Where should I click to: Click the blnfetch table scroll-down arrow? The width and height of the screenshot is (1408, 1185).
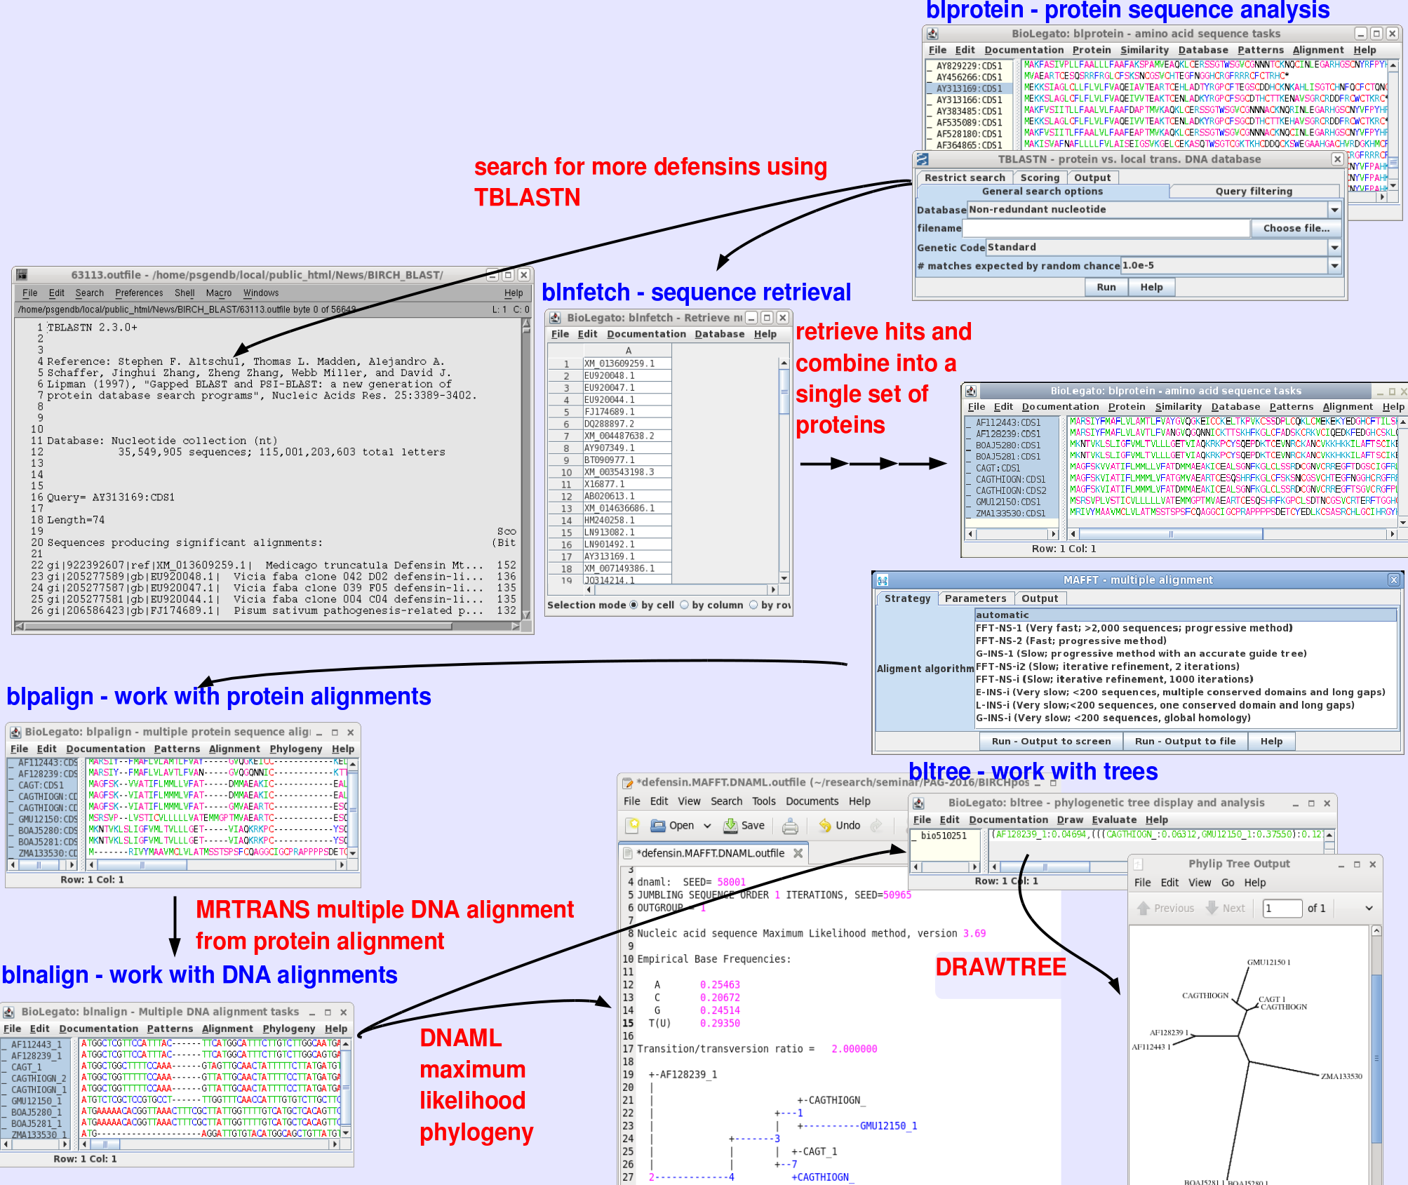(784, 578)
